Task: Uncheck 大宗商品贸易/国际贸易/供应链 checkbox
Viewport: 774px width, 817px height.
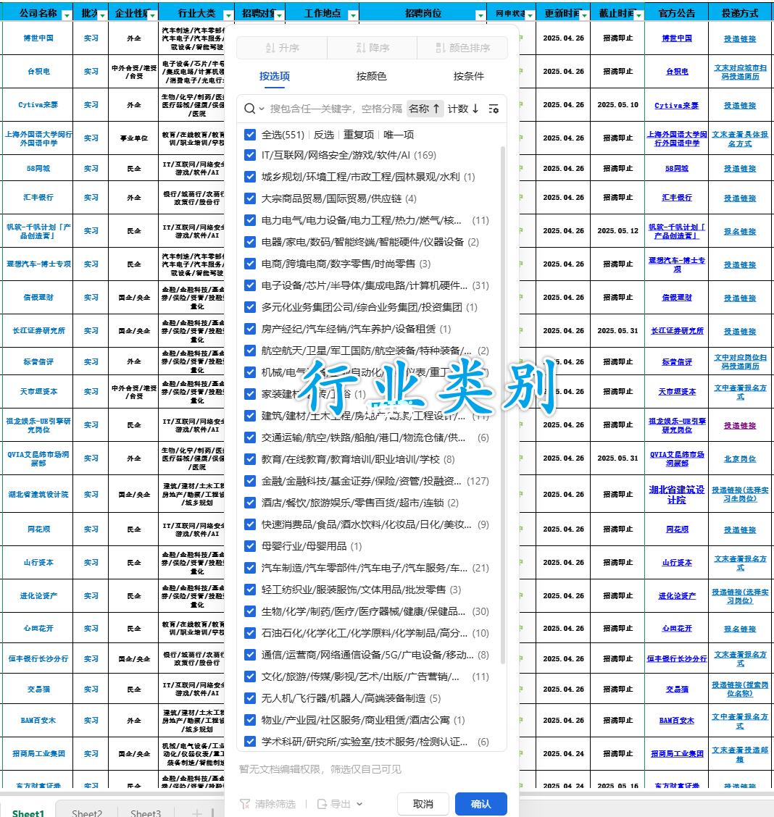Action: 250,198
